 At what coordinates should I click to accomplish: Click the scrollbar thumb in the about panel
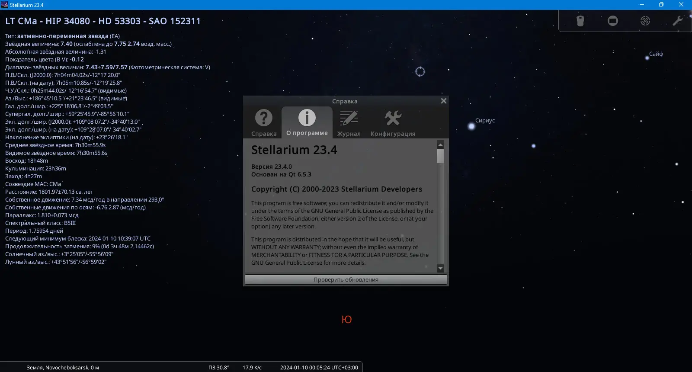click(440, 156)
